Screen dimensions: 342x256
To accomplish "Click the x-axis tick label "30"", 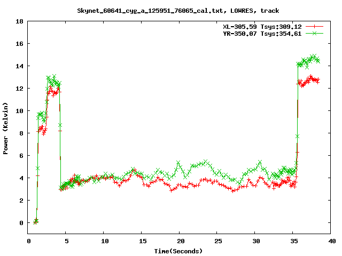I will click(256, 241).
